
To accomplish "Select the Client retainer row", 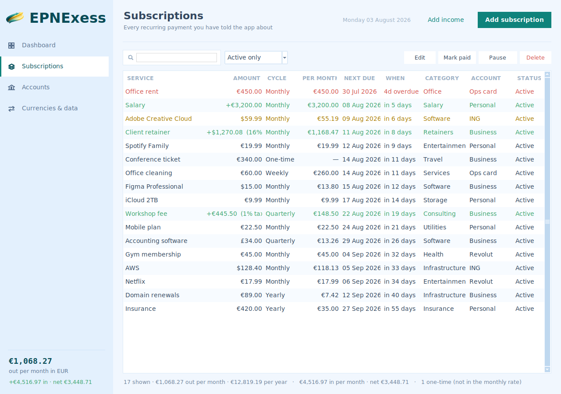I will [334, 132].
